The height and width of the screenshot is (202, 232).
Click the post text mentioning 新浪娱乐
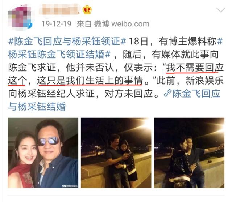[204, 81]
